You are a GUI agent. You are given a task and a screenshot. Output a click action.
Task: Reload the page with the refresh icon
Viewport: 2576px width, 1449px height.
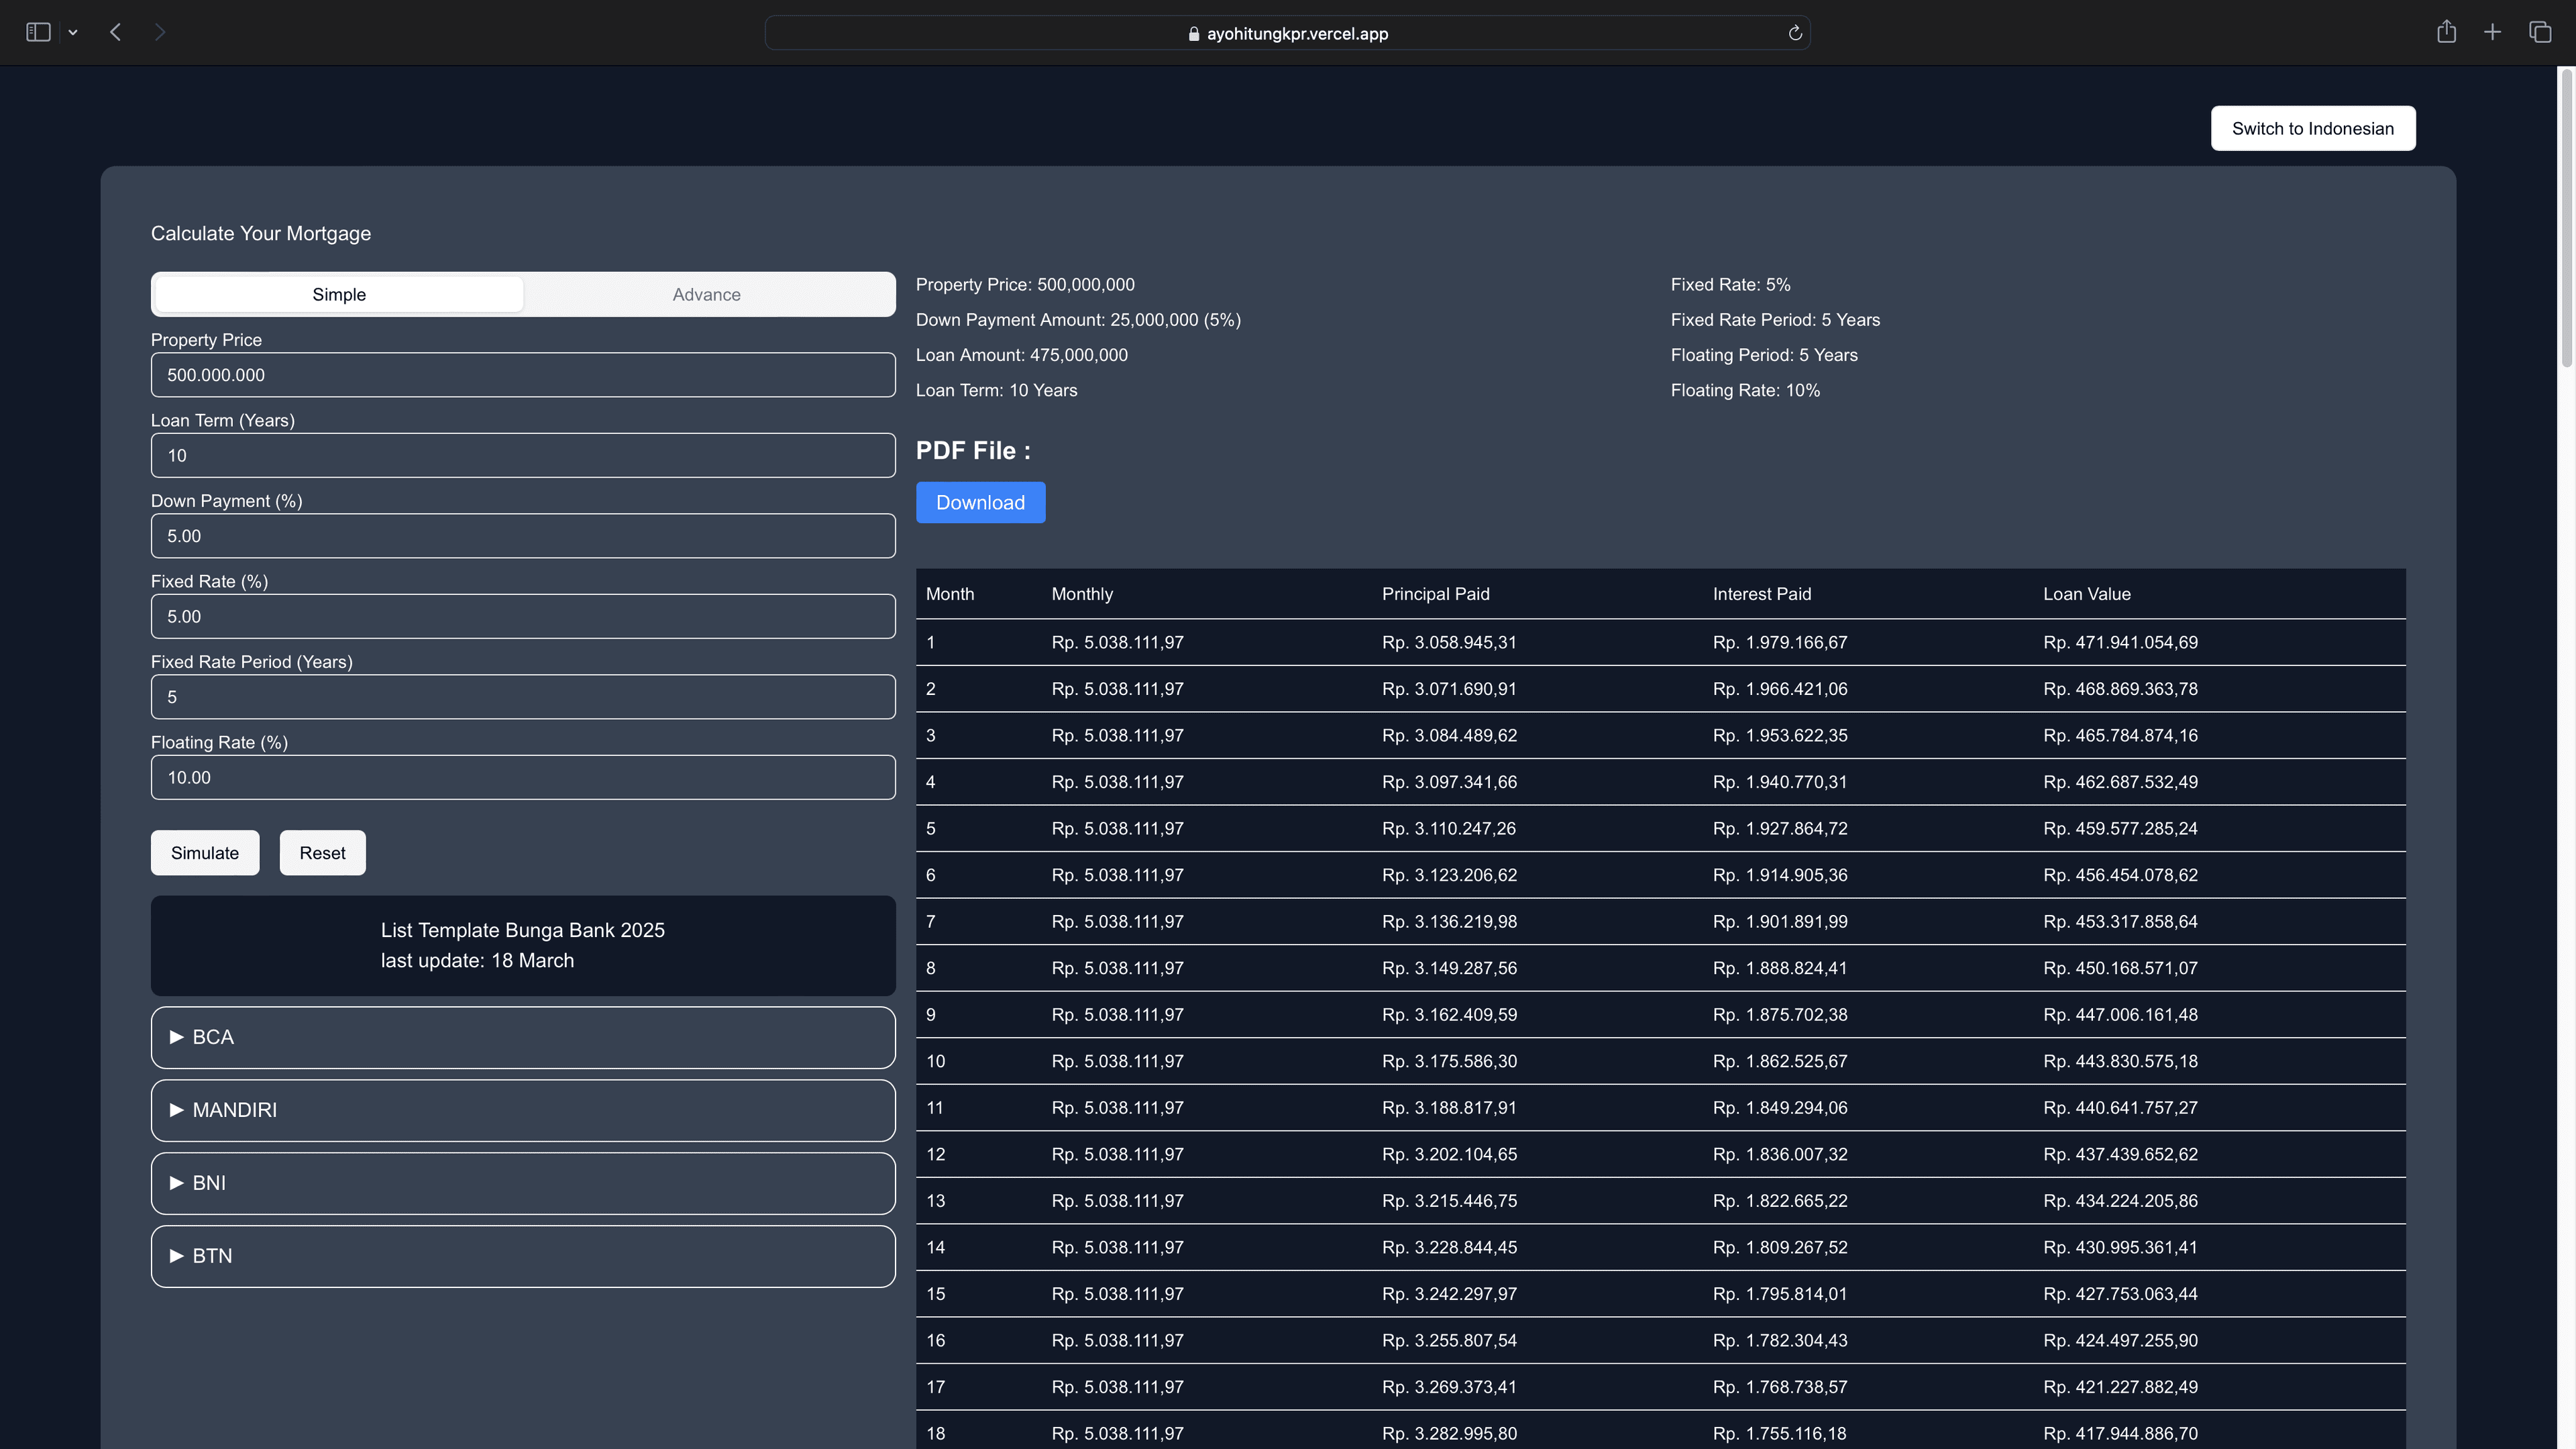pos(1795,33)
